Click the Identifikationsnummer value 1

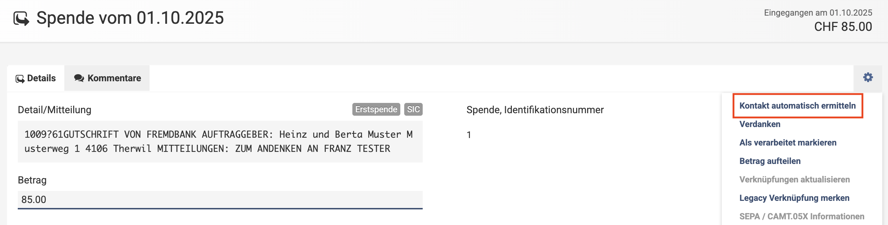click(469, 135)
